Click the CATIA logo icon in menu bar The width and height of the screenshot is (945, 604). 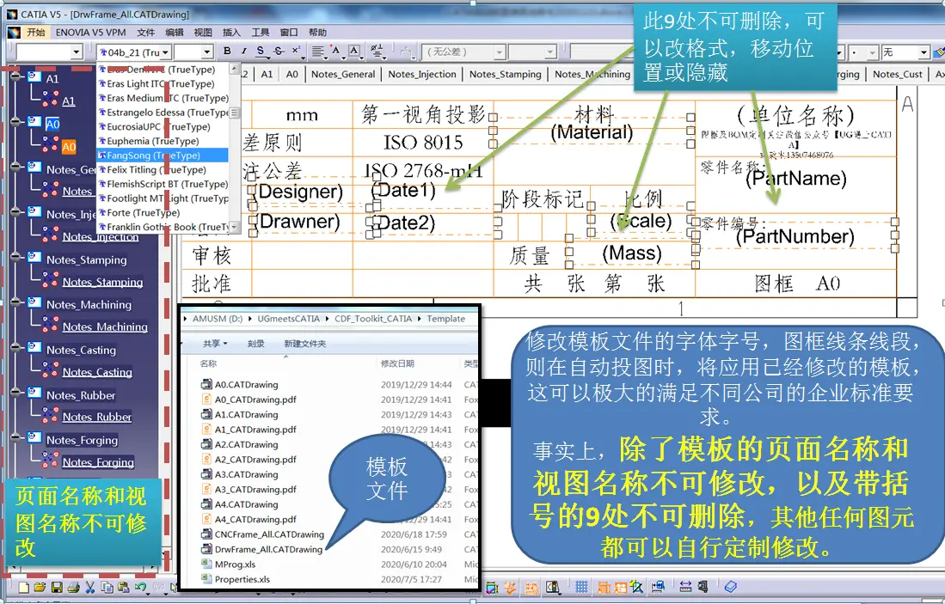click(x=13, y=33)
